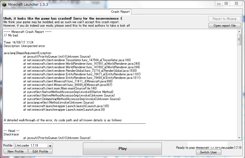Click the WorldRenderer.java:204 stack line

pos(82,67)
